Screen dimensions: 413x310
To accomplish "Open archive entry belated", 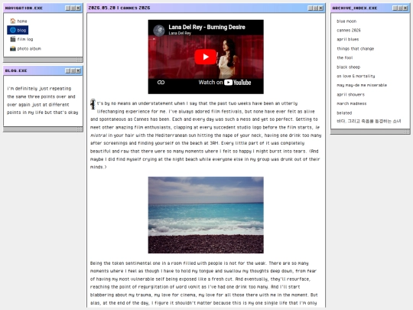I will 344,113.
